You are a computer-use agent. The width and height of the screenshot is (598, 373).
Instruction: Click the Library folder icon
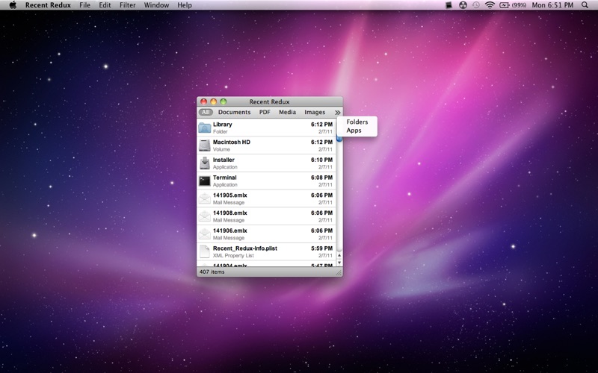coord(205,128)
